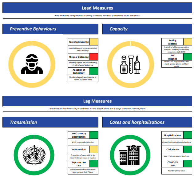This screenshot has height=176, width=194.
Task: Click the green Hospitalizations status swatch
Action: (x=188, y=135)
